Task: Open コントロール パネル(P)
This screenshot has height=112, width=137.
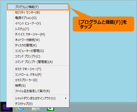Action: point(38,75)
